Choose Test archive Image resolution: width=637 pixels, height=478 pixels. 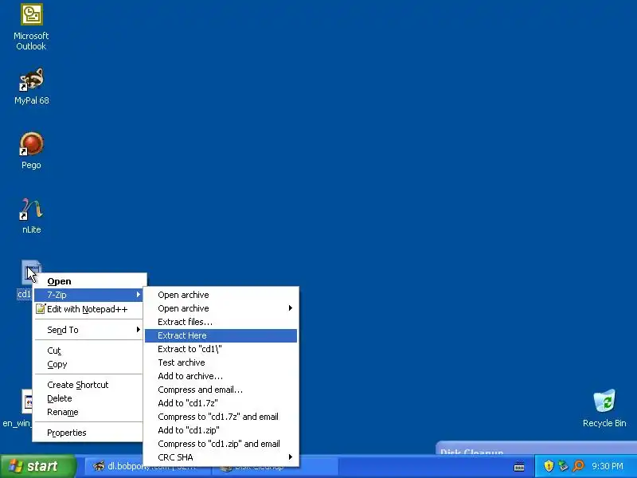click(221, 362)
